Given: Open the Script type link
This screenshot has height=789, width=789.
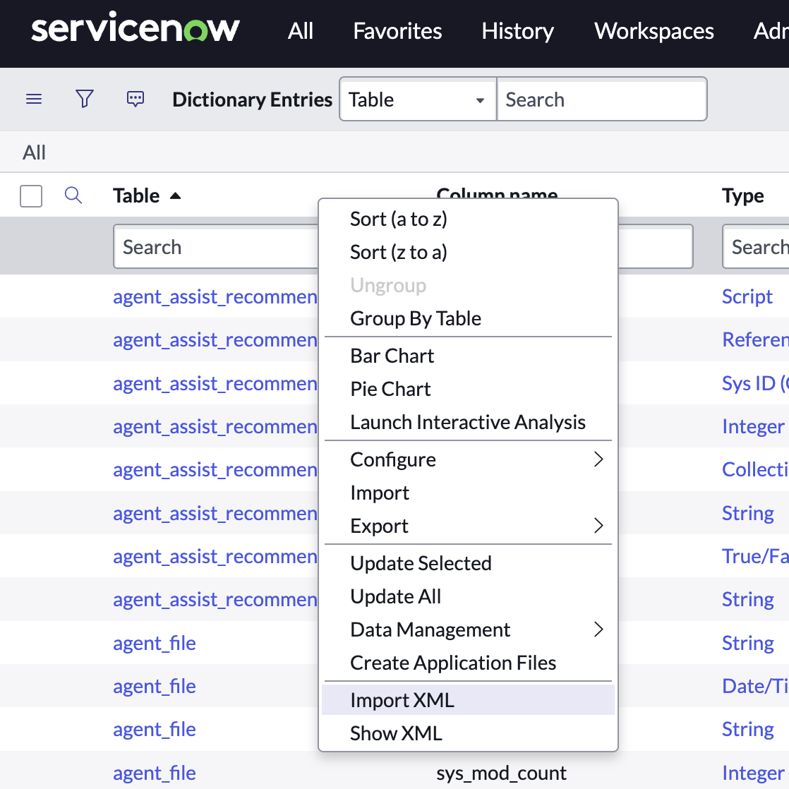Looking at the screenshot, I should pyautogui.click(x=747, y=296).
